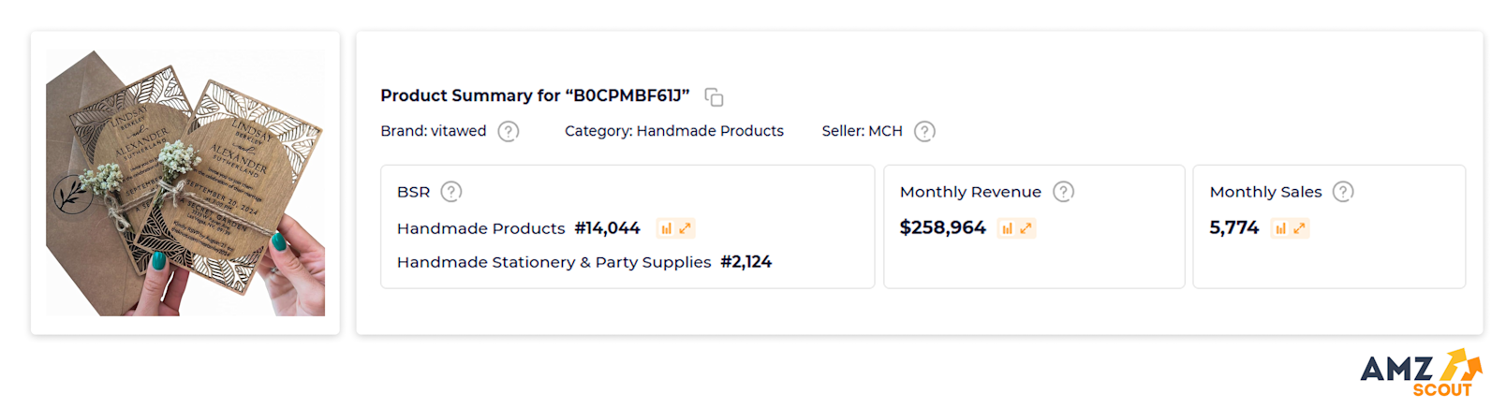Select Category: Handmade Products text
This screenshot has width=1506, height=408.
point(673,131)
